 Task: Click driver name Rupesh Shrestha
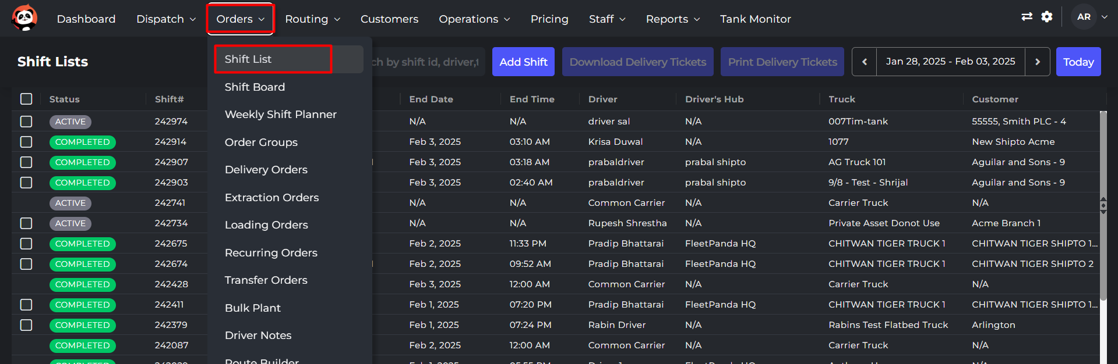[x=627, y=223]
